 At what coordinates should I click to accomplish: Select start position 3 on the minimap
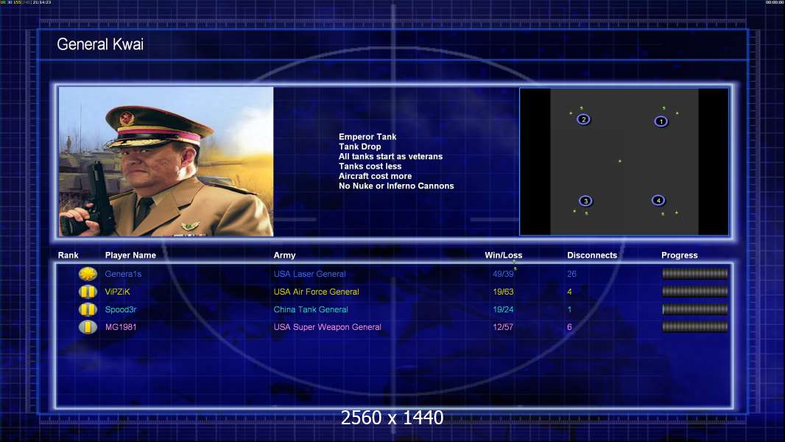[585, 200]
